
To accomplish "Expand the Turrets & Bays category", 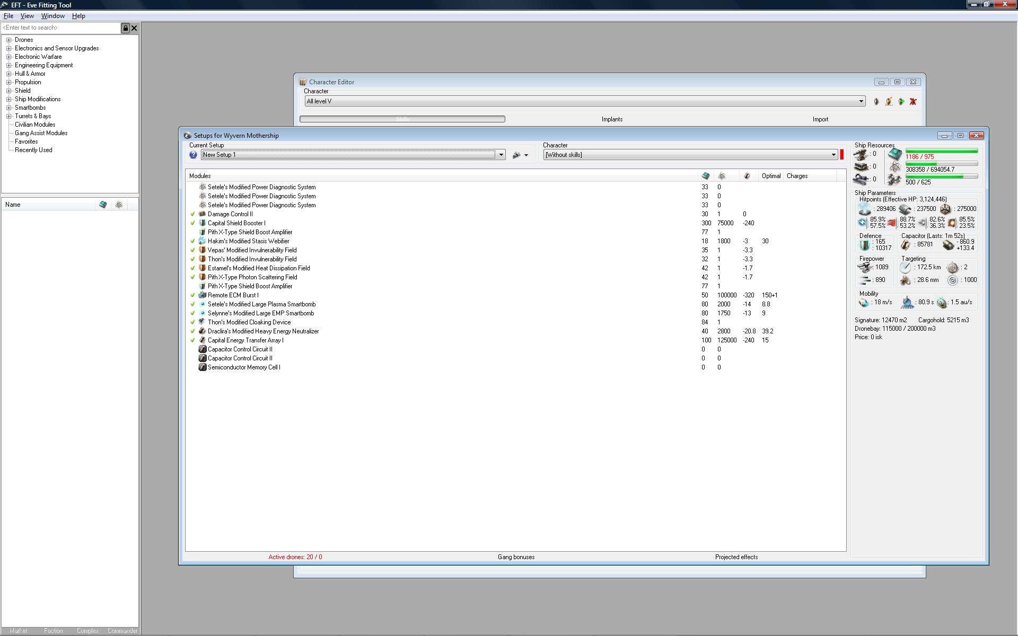I will [x=8, y=116].
